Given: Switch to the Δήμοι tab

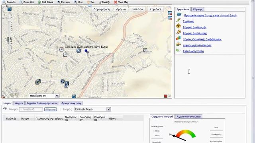Looking at the screenshot, I should pos(19,103).
